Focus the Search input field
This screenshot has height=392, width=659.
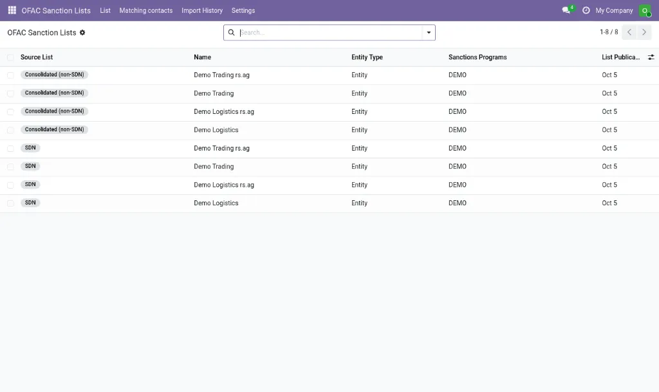(x=330, y=32)
